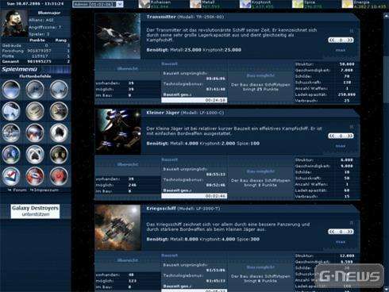Click the brownish-green spaceship menu icon
The width and height of the screenshot is (389, 292).
coord(59,111)
